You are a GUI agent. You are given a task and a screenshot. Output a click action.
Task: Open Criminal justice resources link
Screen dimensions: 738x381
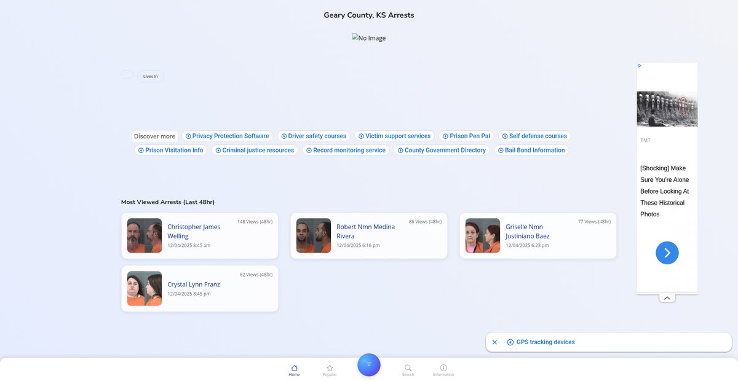click(255, 150)
